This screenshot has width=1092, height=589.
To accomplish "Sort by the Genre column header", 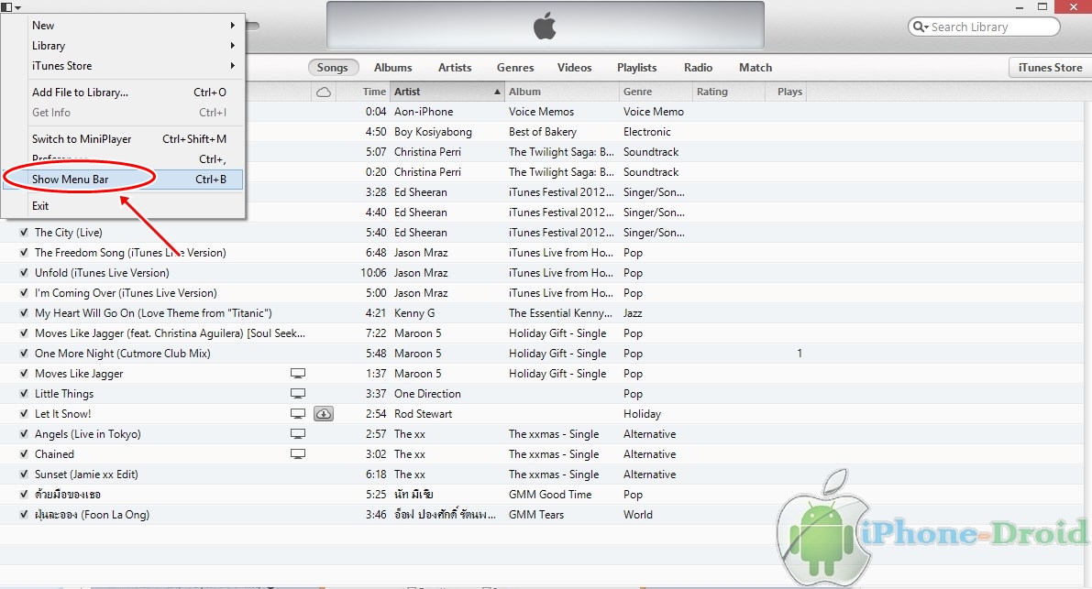I will click(656, 92).
